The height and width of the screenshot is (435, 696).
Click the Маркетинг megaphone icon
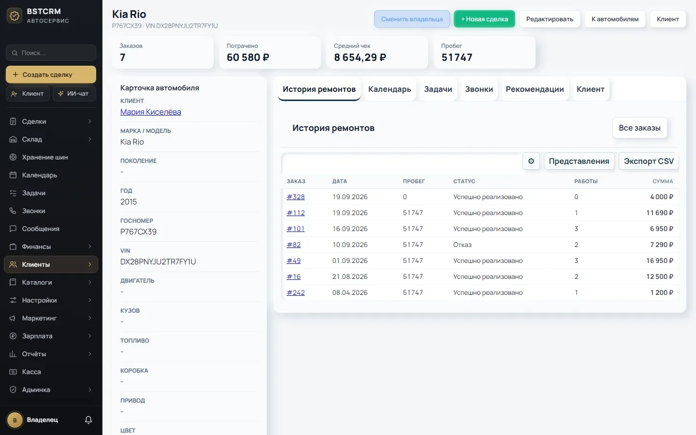(x=13, y=318)
